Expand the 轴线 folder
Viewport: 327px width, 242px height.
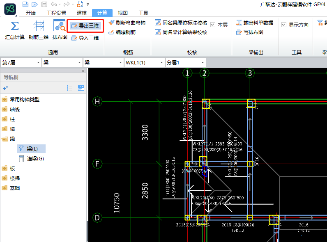coord(5,110)
